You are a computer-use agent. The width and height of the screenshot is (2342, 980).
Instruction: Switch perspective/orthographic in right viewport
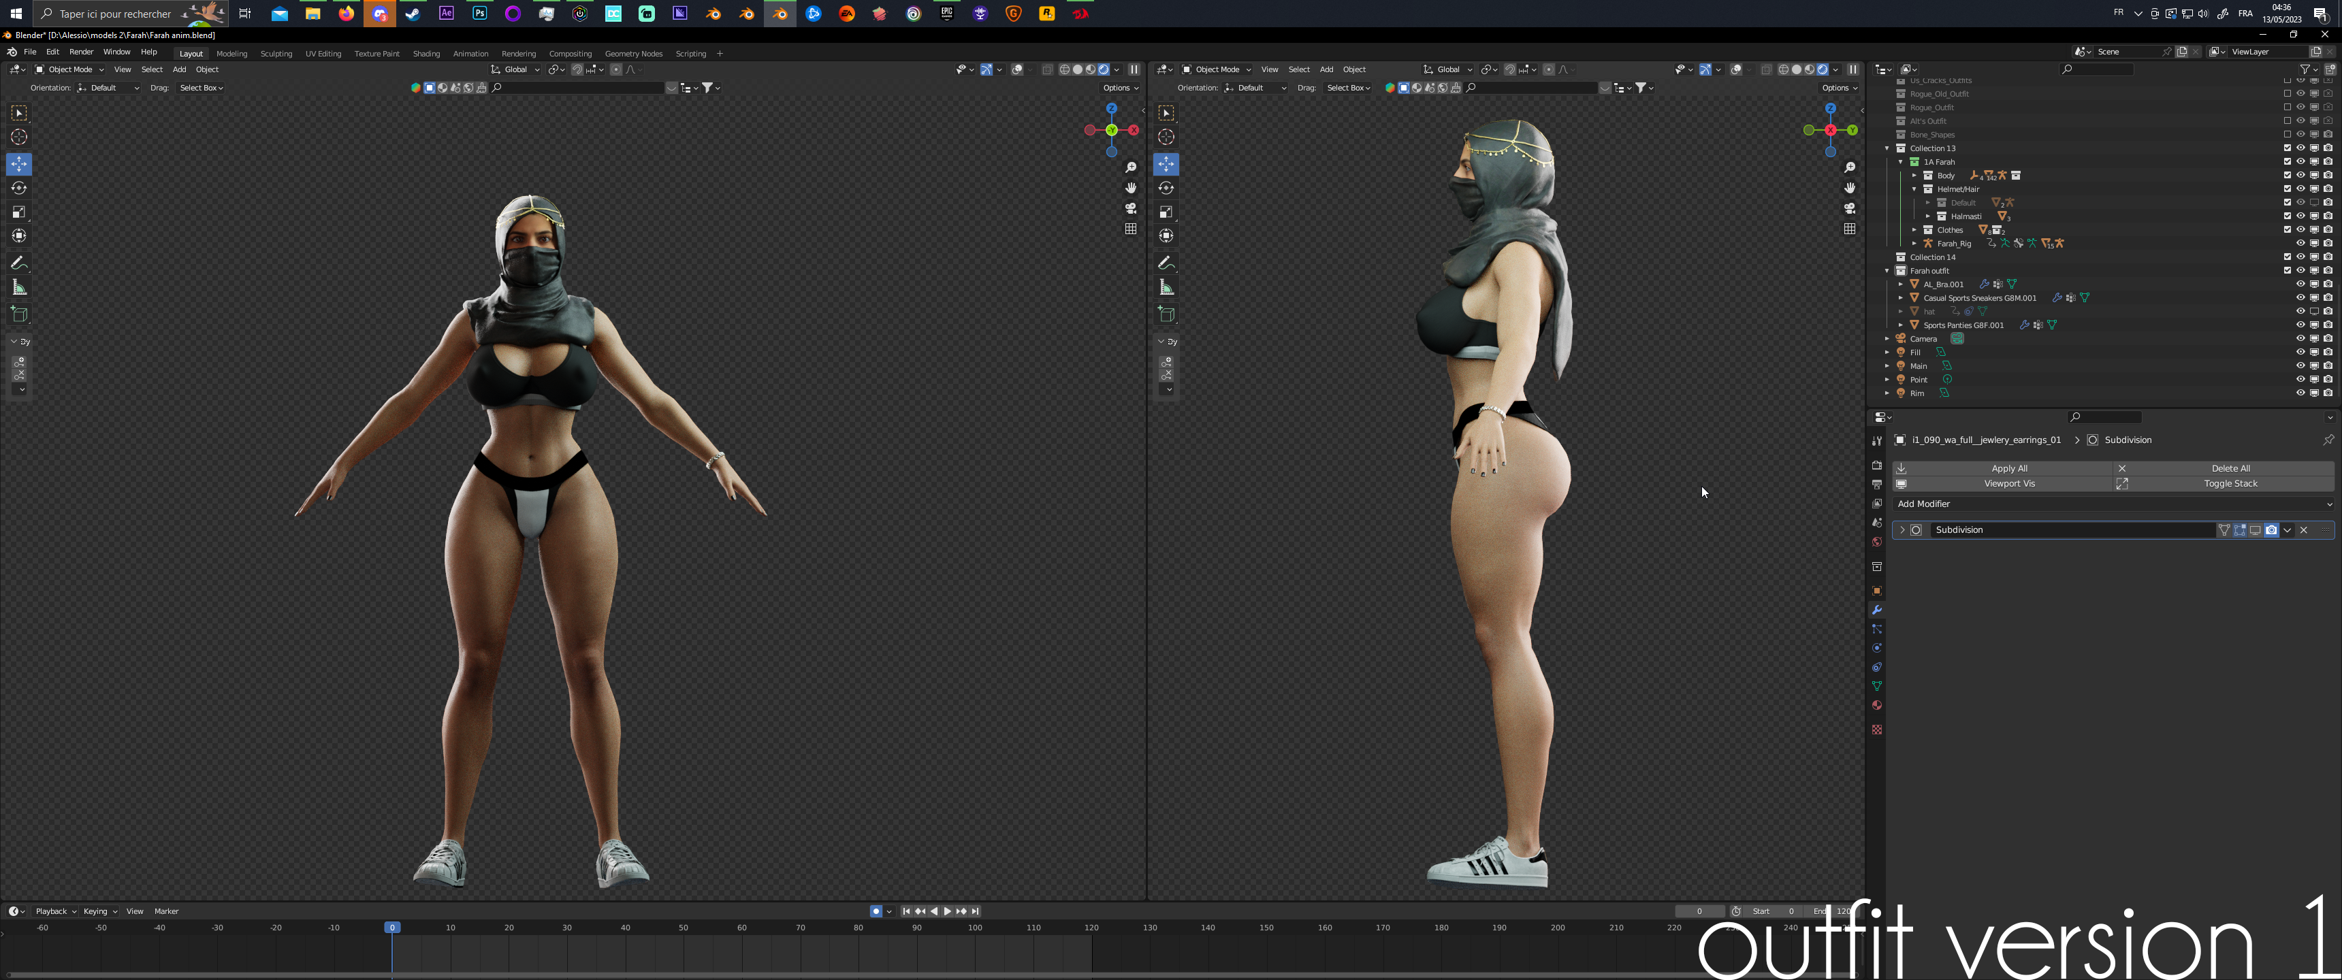click(1849, 229)
